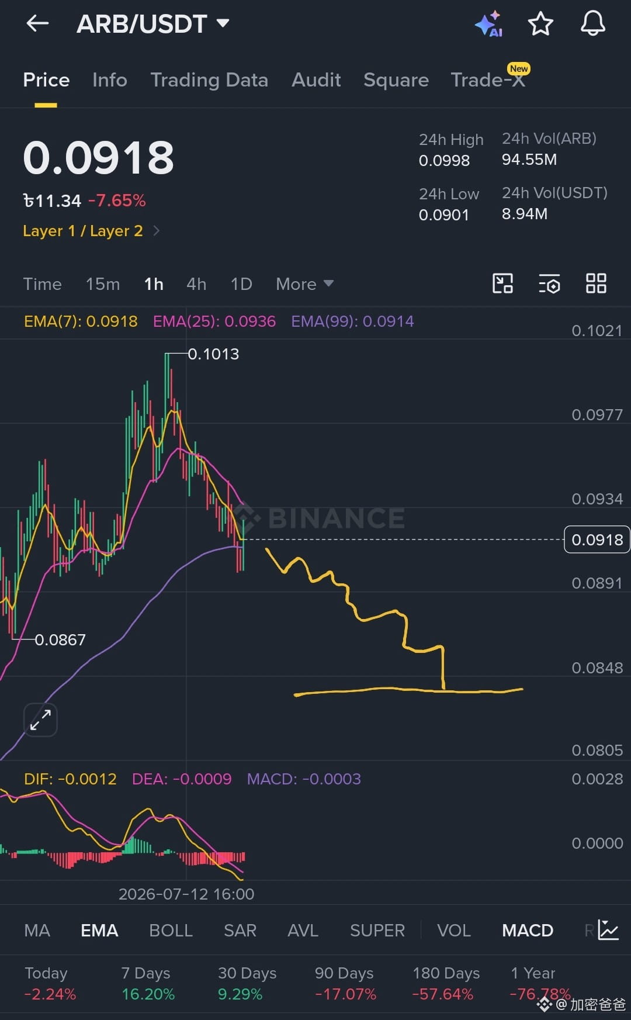Expand chart to fullscreen
631x1020 pixels.
click(x=40, y=720)
